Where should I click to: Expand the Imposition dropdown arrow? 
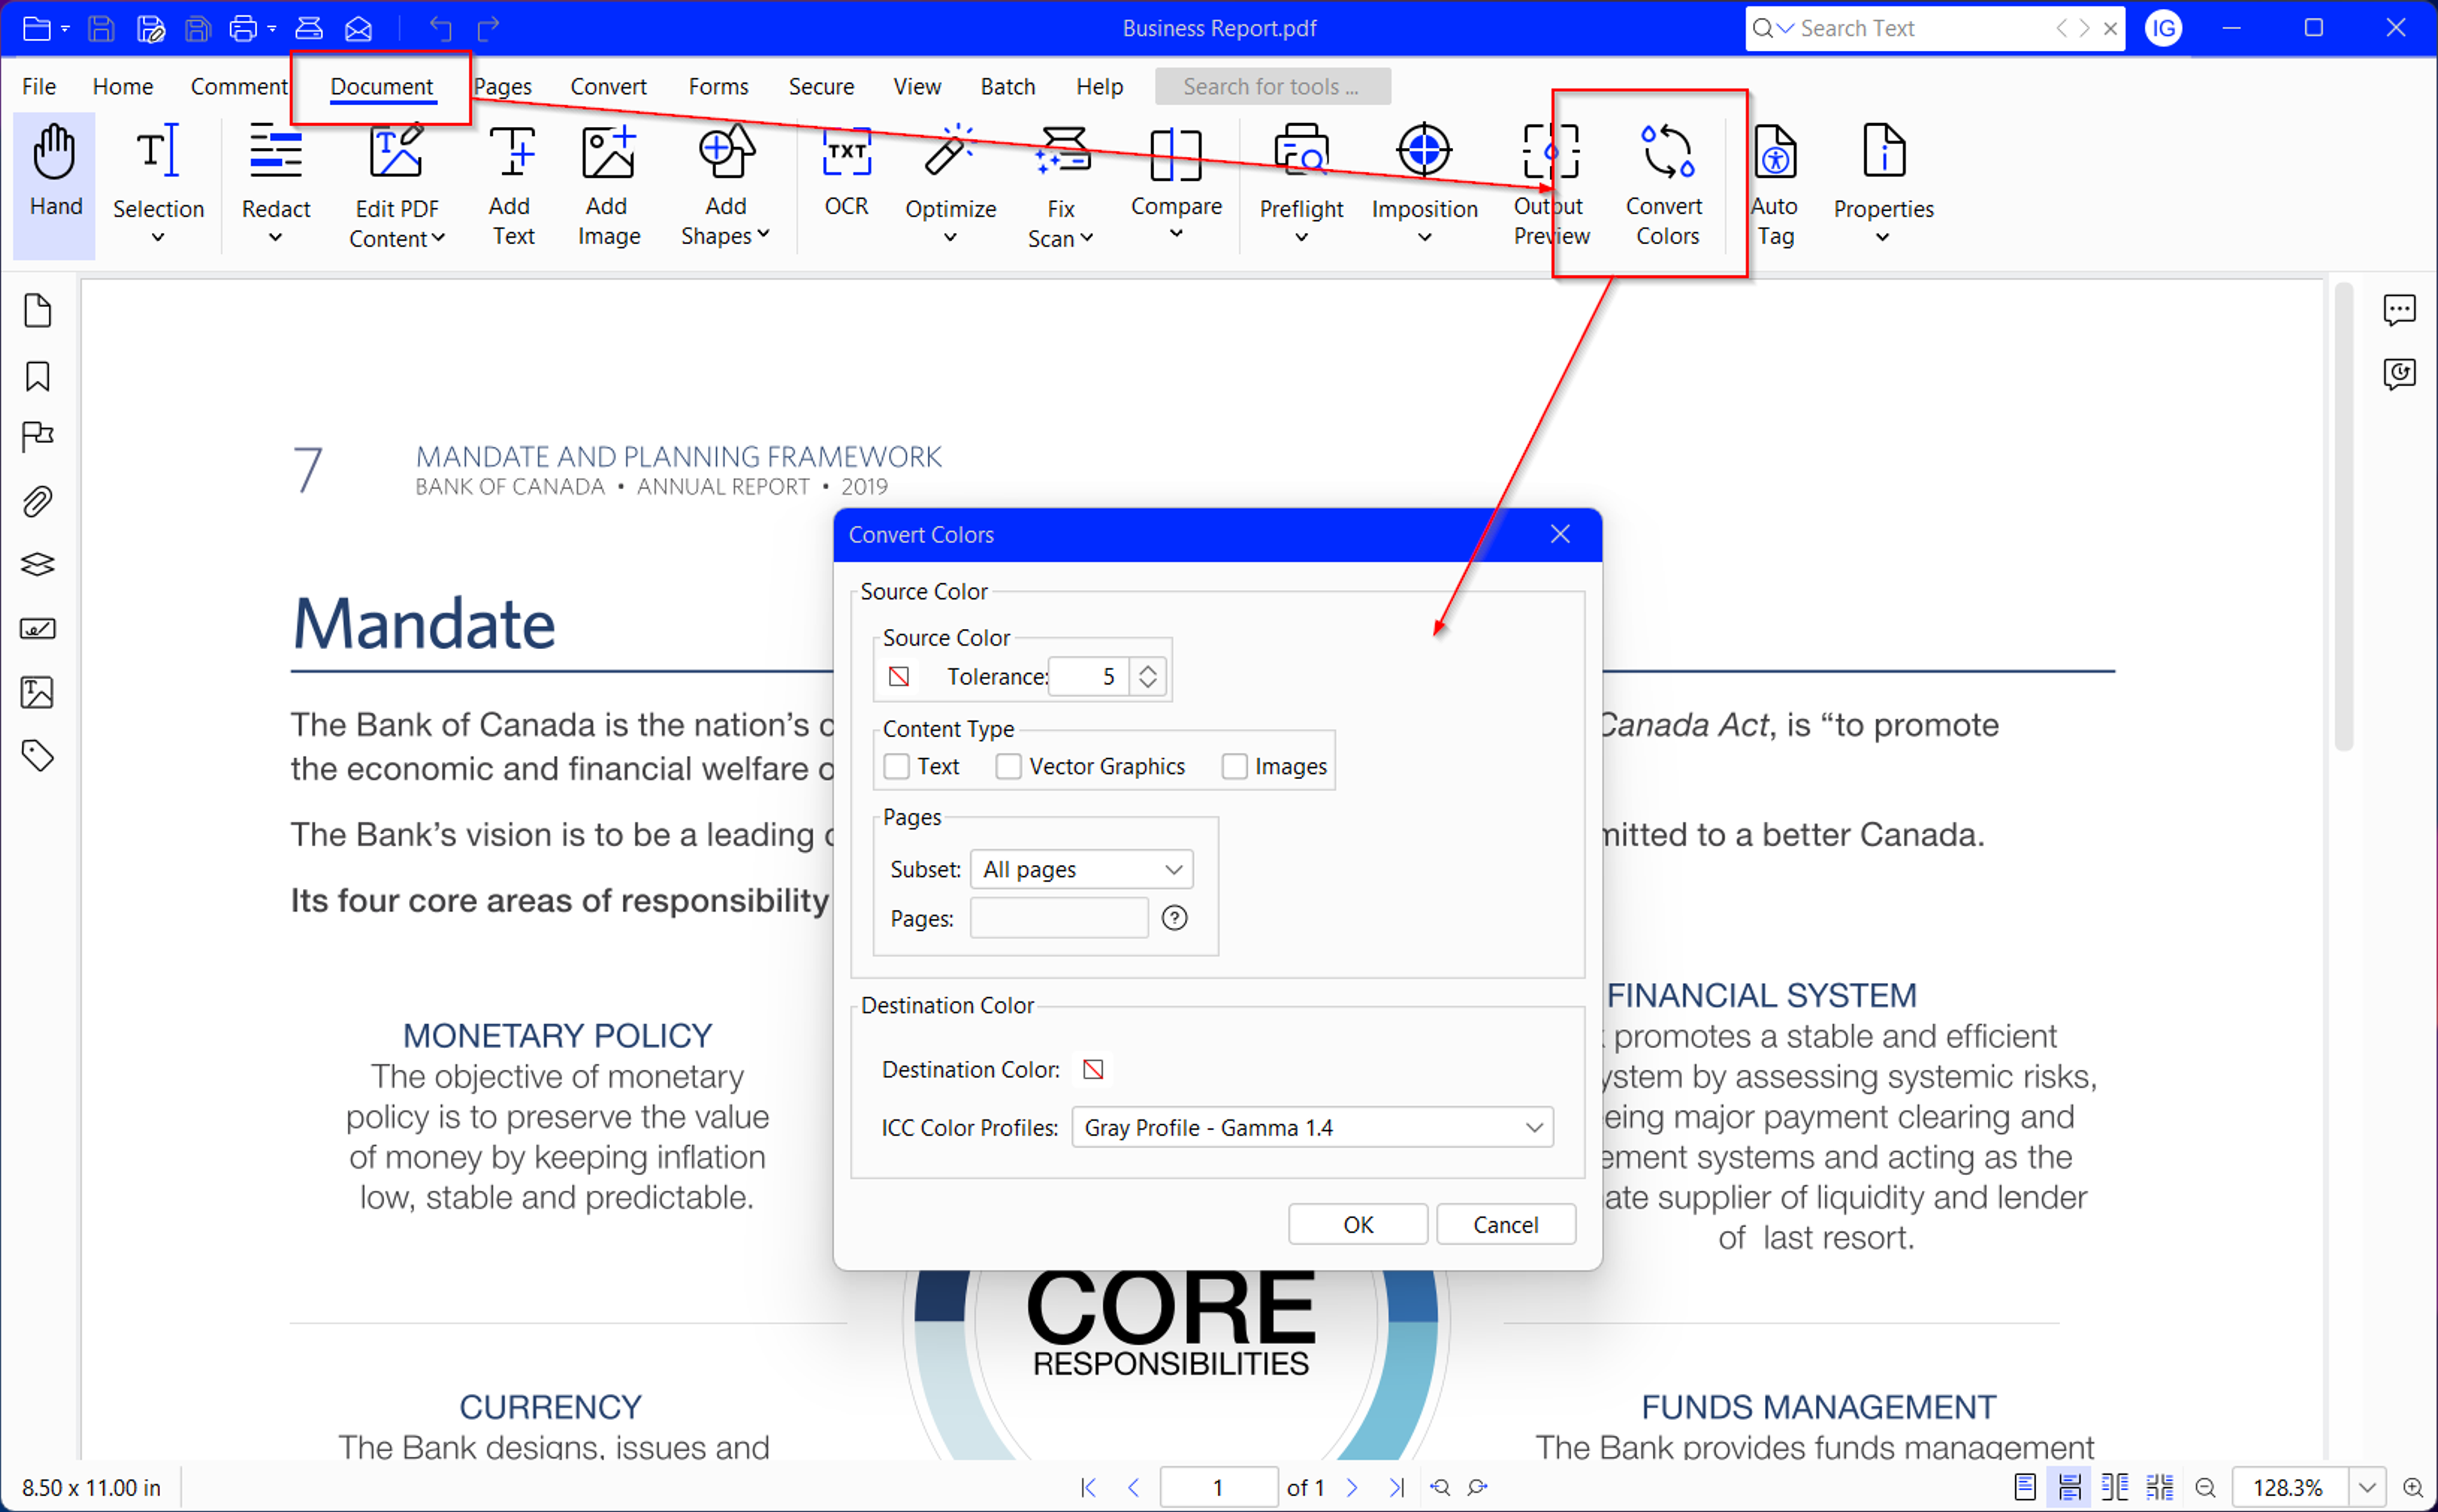point(1425,238)
